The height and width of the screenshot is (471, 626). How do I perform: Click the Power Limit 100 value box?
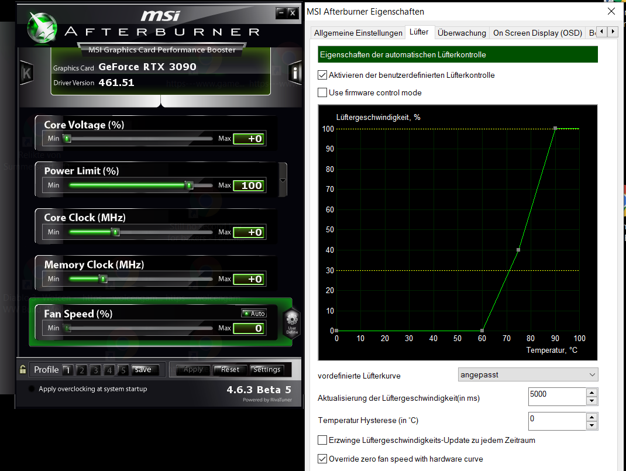249,185
